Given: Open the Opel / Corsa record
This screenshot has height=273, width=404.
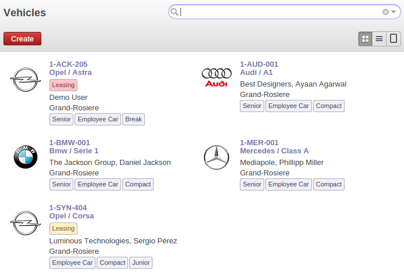Looking at the screenshot, I should 72,216.
